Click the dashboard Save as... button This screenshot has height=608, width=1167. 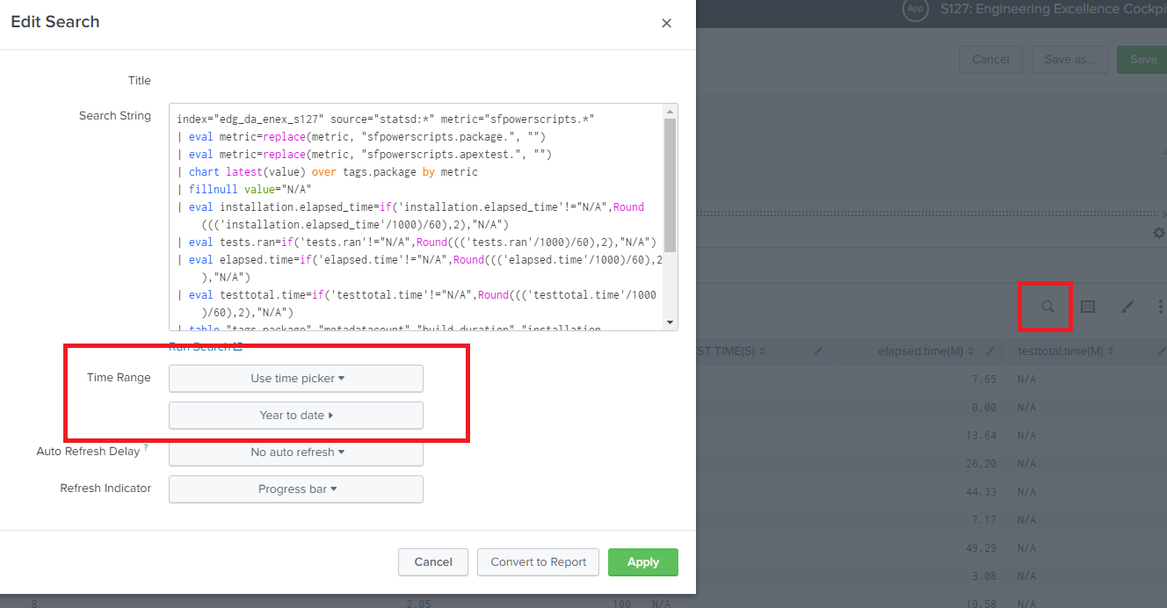[x=1069, y=60]
